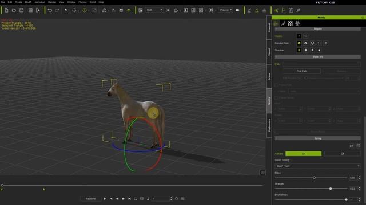
Task: Toggle the sound note icon in playbar
Action: [148, 199]
